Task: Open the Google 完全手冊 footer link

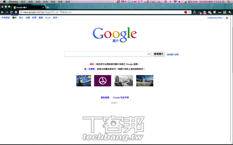Action: point(121,97)
